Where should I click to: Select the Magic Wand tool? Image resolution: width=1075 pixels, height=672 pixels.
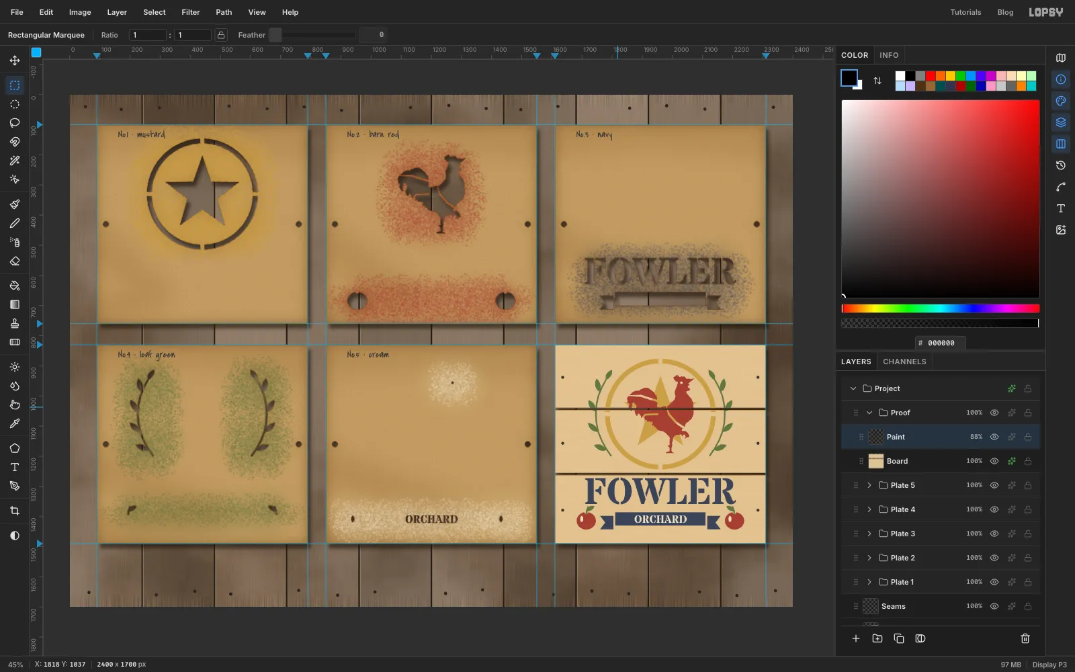pos(15,161)
